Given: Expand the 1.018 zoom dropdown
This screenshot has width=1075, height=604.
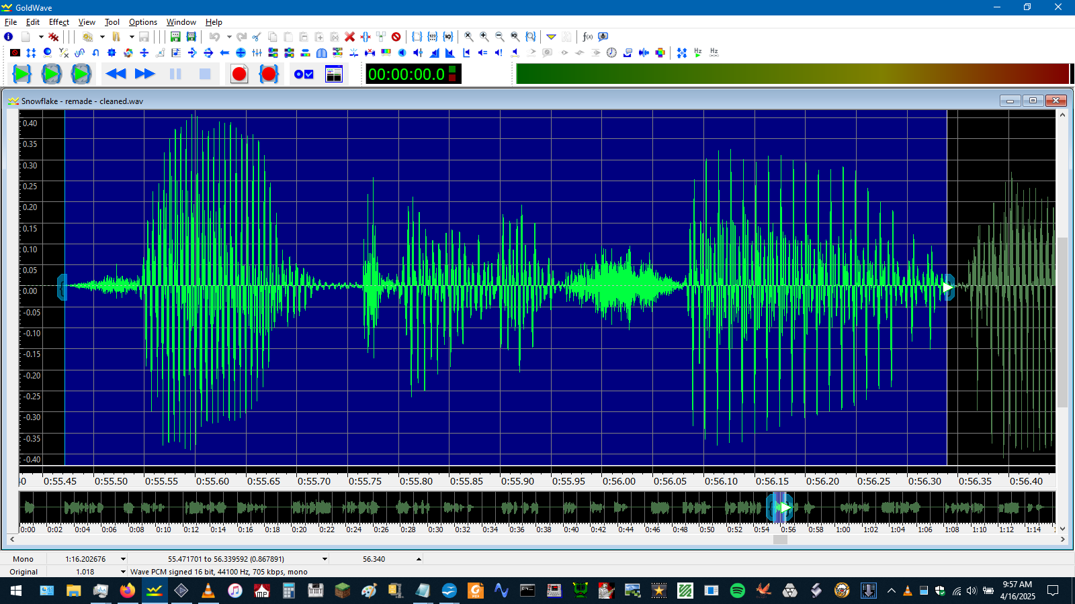Looking at the screenshot, I should [123, 572].
